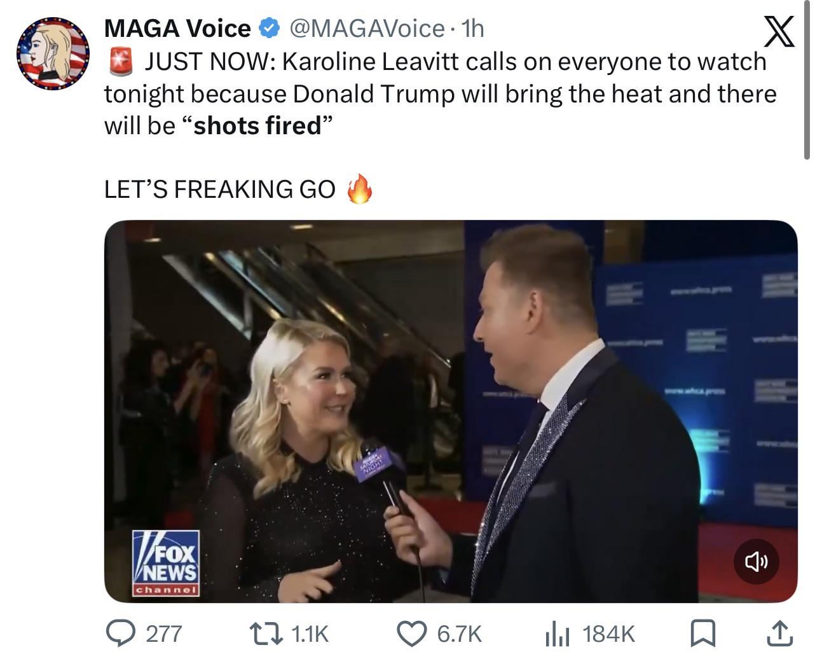
Task: Click the blue verified checkmark badge
Action: click(270, 28)
